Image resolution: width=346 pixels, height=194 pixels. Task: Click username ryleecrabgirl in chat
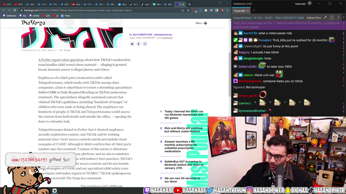[252, 46]
